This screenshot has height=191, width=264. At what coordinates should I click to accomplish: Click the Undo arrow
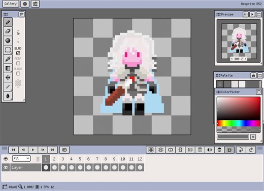(x=241, y=150)
